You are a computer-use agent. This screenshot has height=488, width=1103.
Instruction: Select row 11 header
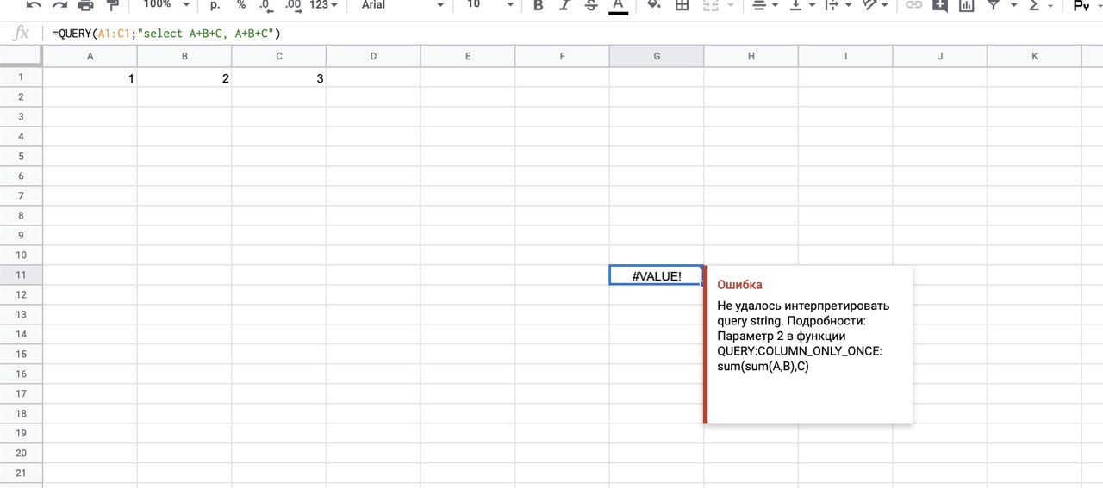click(x=21, y=275)
